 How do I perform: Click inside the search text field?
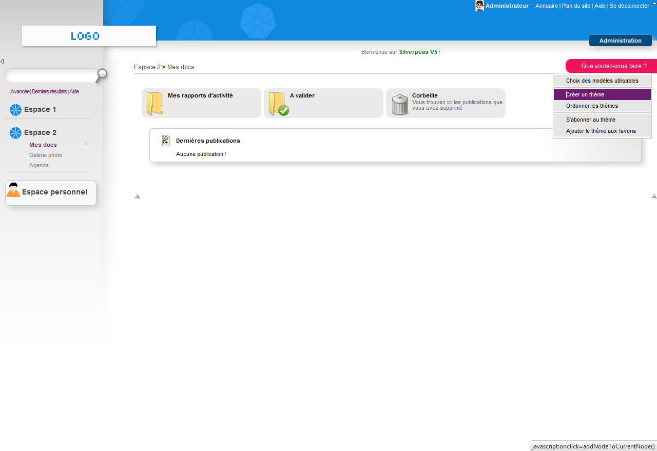50,76
